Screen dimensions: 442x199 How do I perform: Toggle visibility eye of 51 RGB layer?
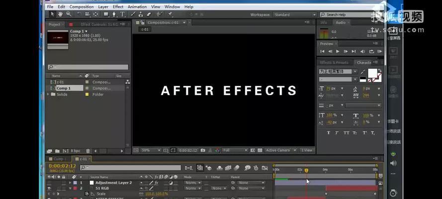(x=49, y=188)
